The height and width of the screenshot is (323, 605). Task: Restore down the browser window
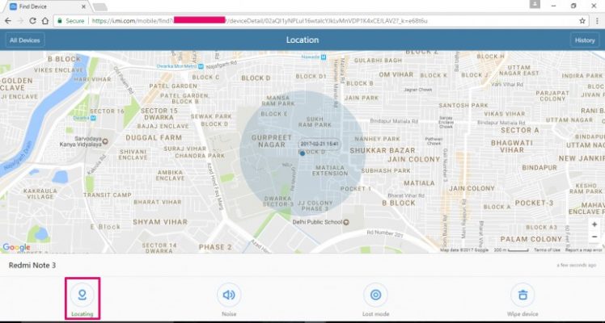coord(573,6)
